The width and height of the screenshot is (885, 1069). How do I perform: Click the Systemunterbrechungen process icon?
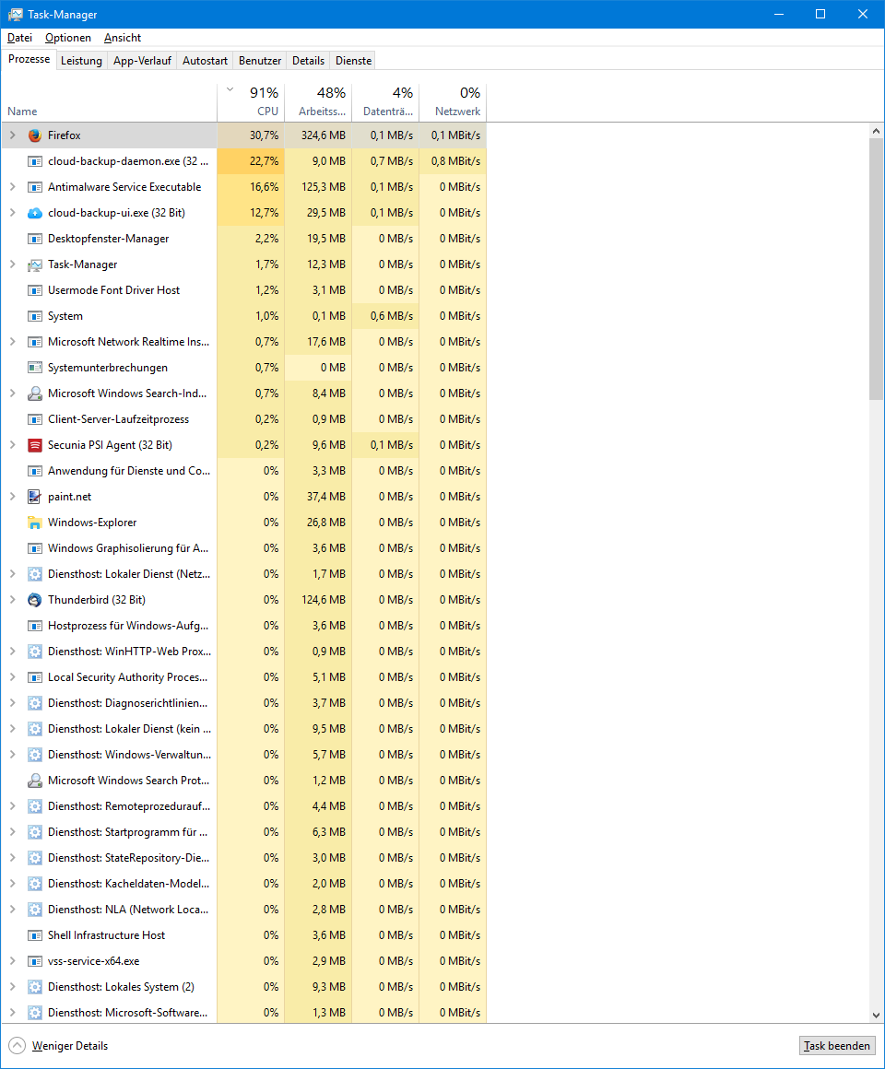click(35, 368)
